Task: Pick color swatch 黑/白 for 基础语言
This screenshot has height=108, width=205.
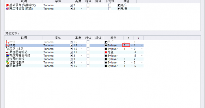Action: tap(119, 5)
